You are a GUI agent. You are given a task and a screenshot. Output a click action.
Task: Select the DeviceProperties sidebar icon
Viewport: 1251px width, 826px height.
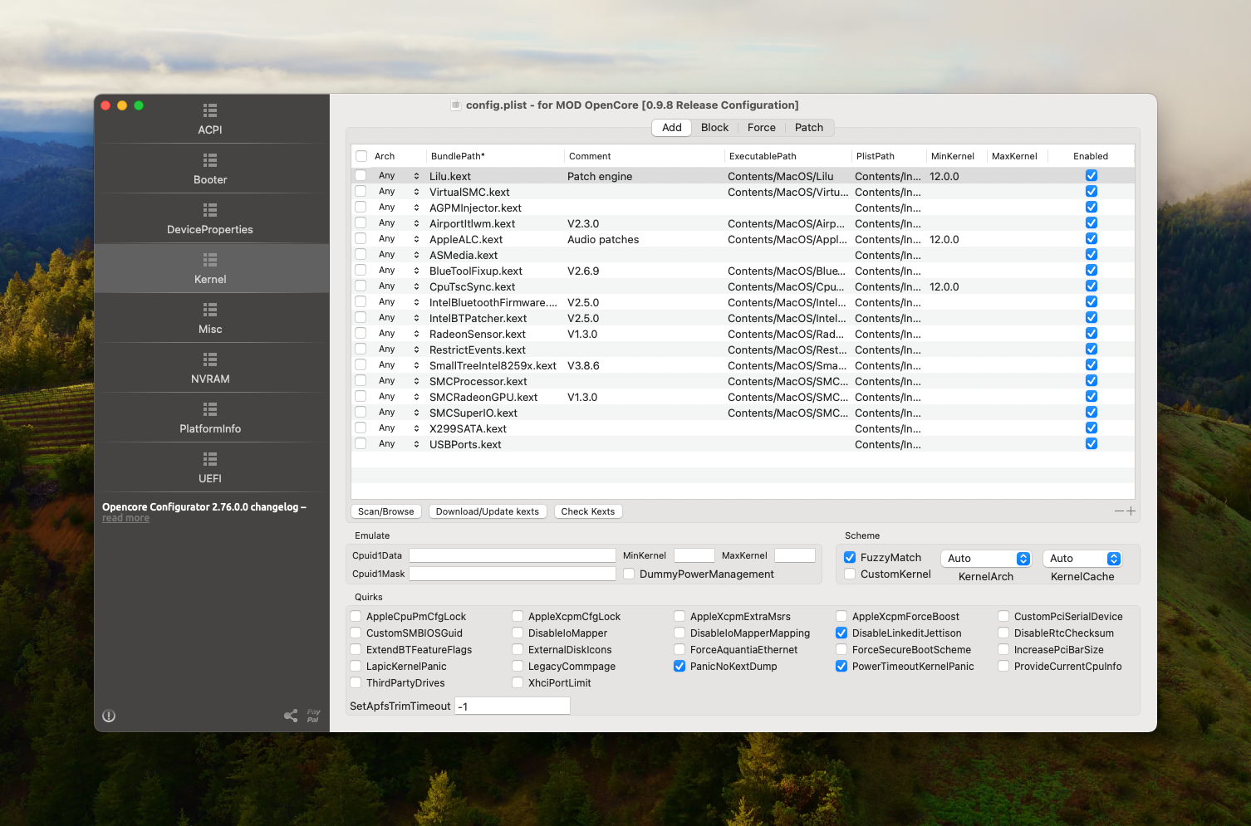click(210, 210)
